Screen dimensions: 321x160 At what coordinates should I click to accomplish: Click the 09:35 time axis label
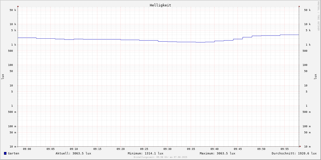(x=191, y=149)
